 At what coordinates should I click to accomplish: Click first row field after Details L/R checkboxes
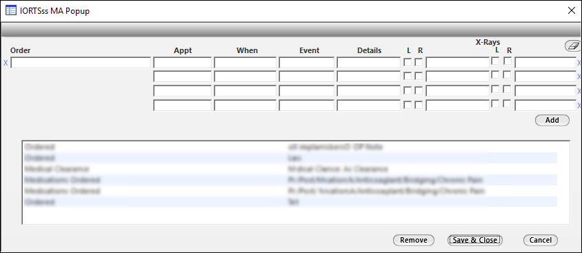click(457, 63)
